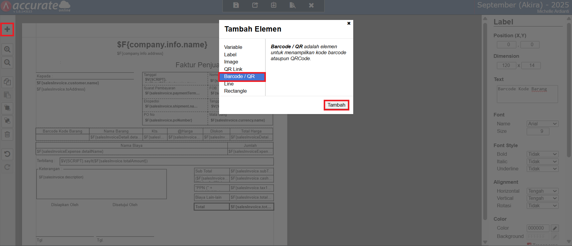Open print preview with document magnifier icon
This screenshot has height=246, width=572.
292,5
